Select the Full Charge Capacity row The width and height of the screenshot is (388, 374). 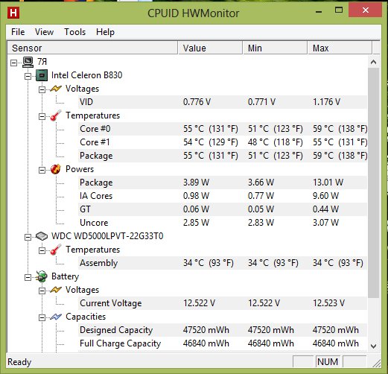point(223,343)
